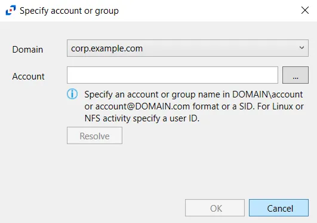Click the blue info icon beside the hint
The image size is (317, 223).
click(x=72, y=94)
